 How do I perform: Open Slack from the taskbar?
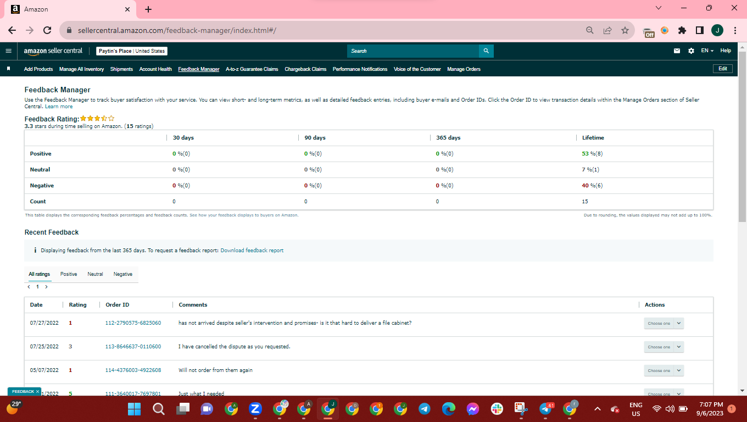(x=497, y=409)
